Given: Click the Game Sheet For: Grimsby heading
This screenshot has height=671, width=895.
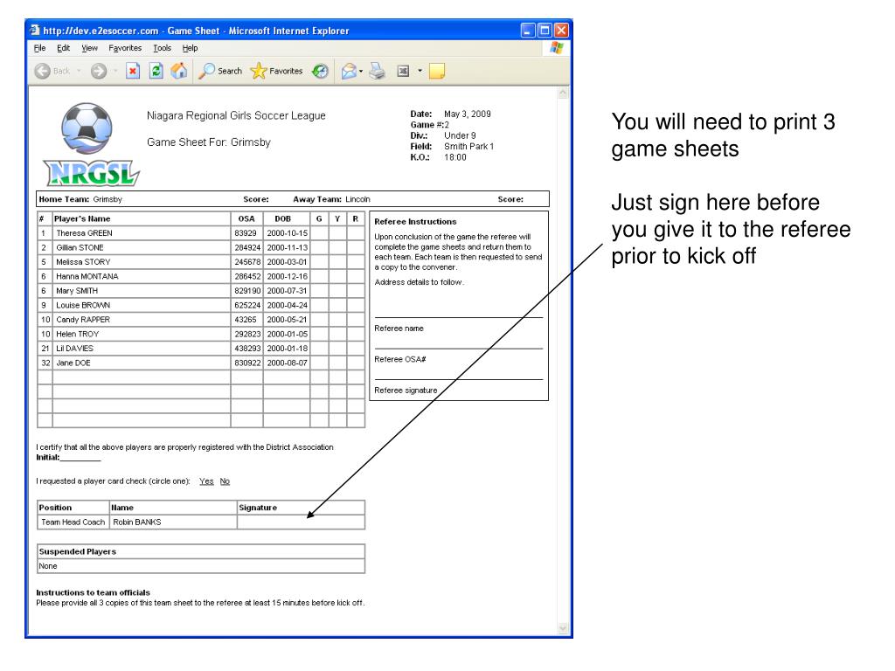Looking at the screenshot, I should coord(209,142).
